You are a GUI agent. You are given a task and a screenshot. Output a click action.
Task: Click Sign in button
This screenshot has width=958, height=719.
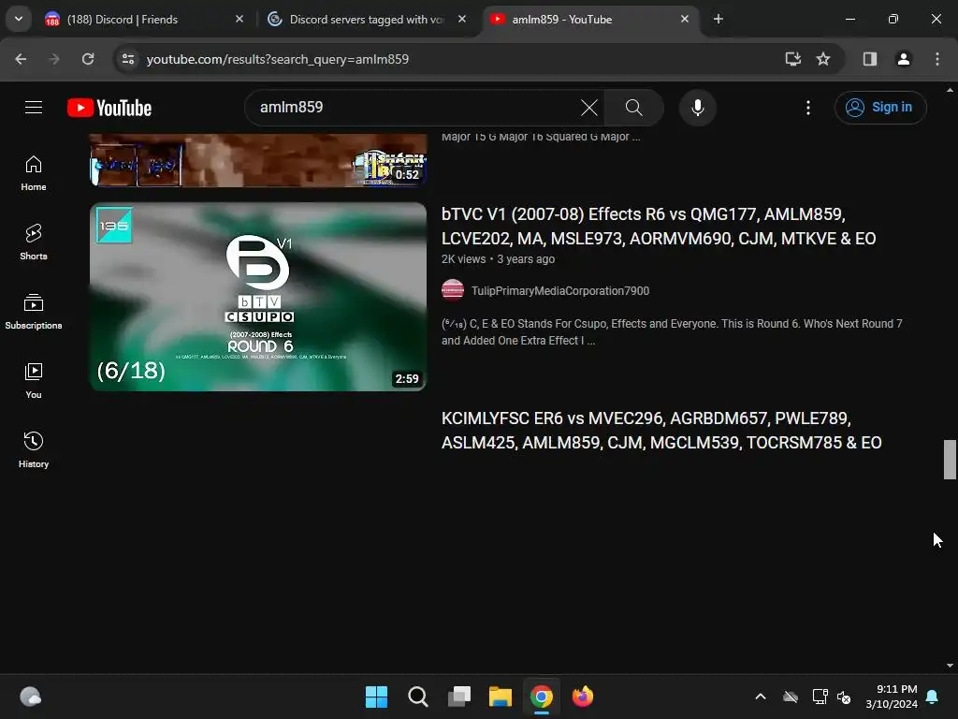pyautogui.click(x=880, y=108)
